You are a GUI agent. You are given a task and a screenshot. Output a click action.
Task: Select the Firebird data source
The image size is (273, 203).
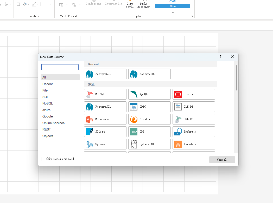149,119
